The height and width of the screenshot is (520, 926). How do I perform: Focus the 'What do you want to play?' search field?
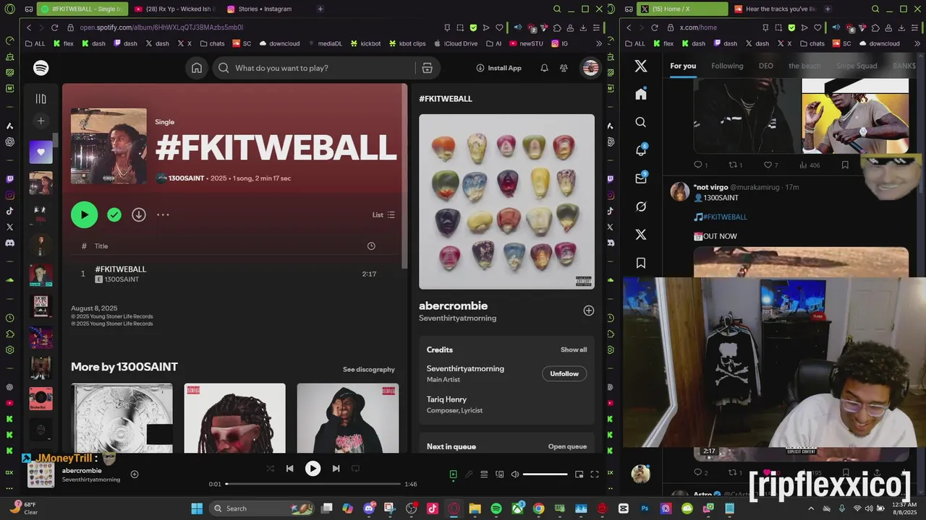(x=325, y=68)
